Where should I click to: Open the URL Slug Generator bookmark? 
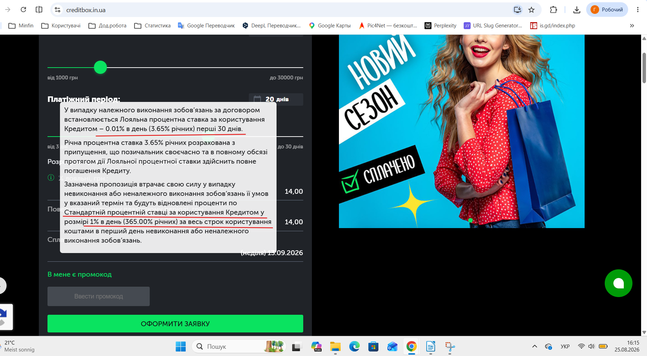tap(493, 26)
